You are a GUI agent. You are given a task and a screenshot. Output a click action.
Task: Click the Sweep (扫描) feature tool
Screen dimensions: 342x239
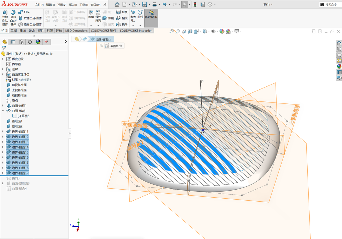point(24,12)
